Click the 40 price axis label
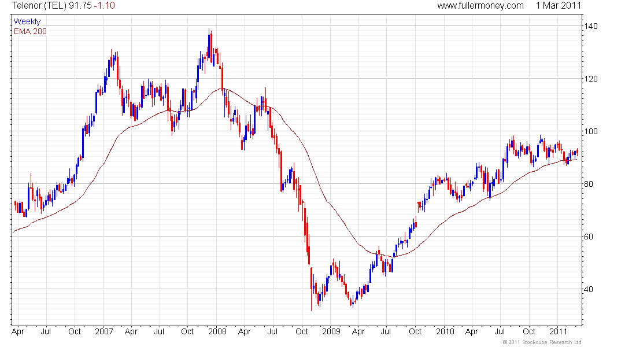This screenshot has width=636, height=347. point(589,289)
